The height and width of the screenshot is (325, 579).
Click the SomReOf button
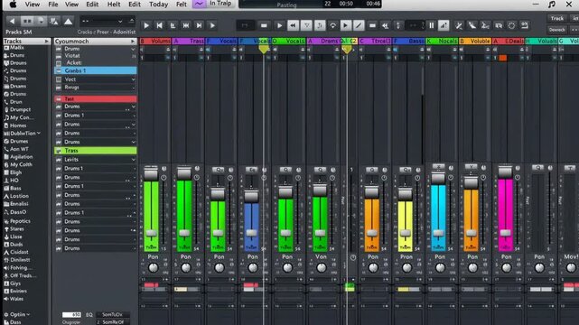coord(113,322)
